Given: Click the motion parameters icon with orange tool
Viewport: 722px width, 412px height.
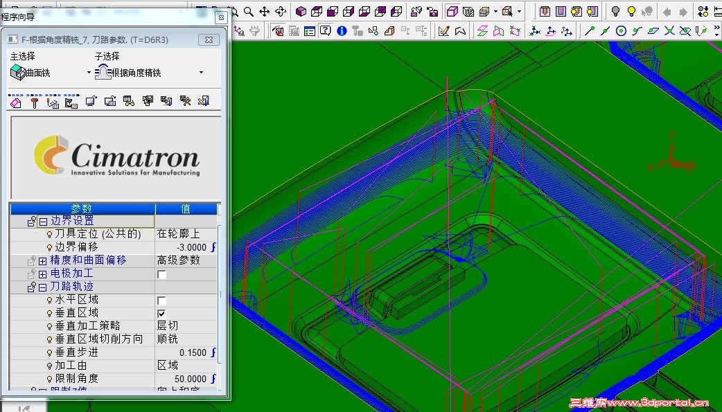Looking at the screenshot, I should coord(53,102).
